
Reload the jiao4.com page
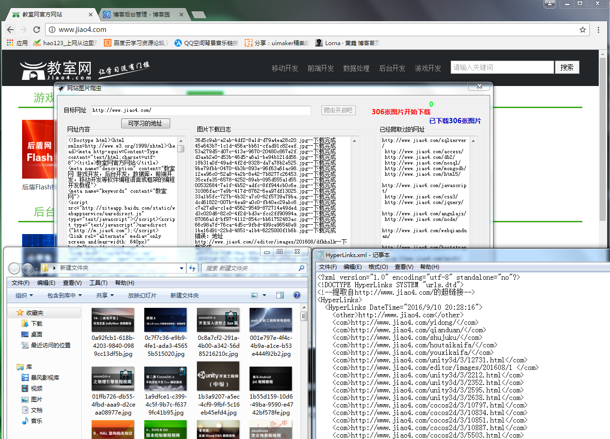pos(37,29)
